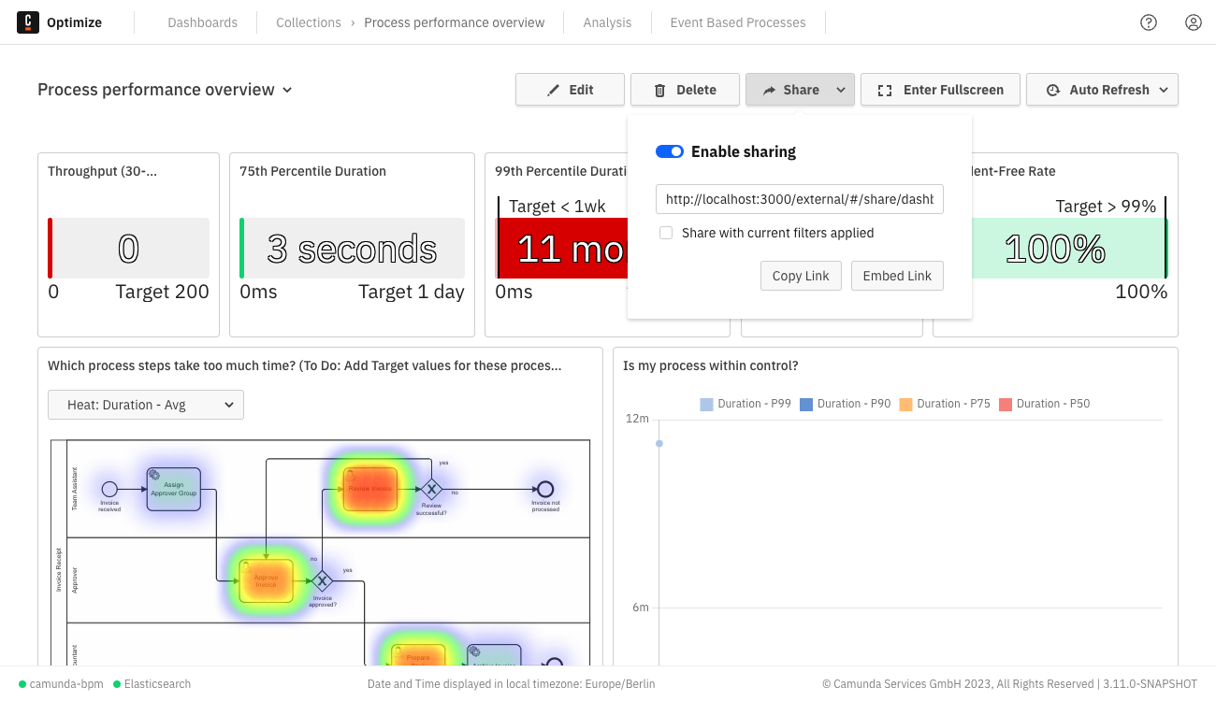Toggle the Enable sharing switch

[670, 151]
